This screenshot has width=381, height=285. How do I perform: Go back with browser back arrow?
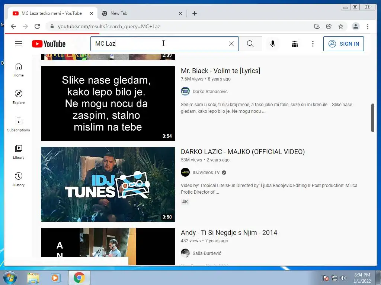[x=13, y=26]
